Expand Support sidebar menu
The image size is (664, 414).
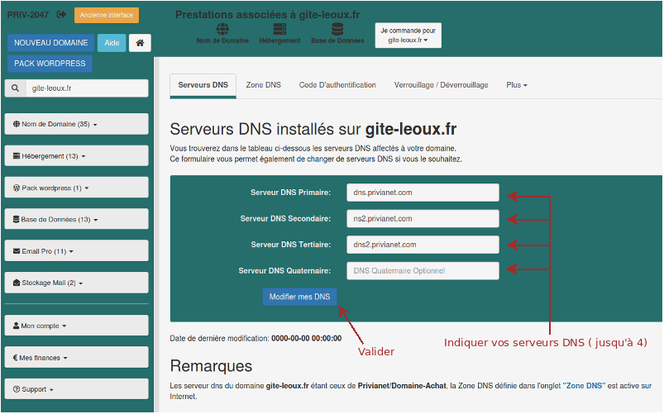point(77,389)
